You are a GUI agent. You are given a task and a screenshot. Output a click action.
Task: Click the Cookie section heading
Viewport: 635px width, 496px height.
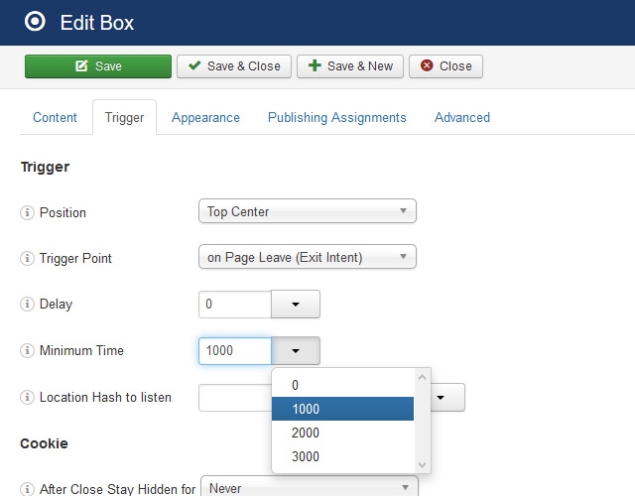pyautogui.click(x=44, y=443)
